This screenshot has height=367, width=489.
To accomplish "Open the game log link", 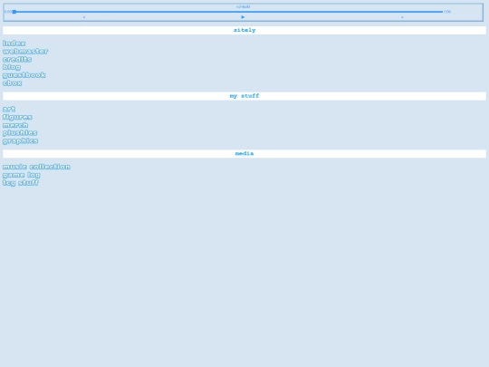I will 21,175.
